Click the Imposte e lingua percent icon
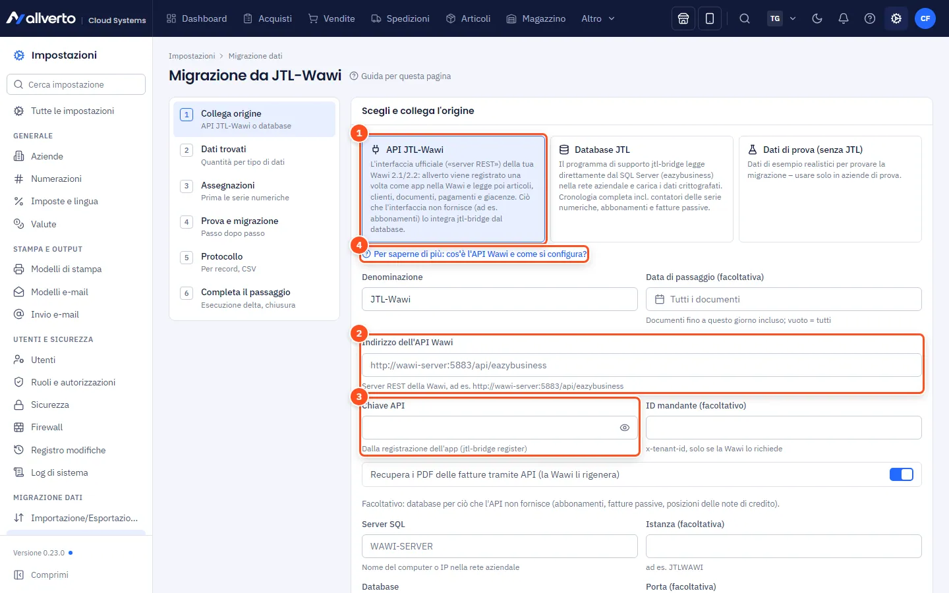Screen dimensions: 949x593 tap(19, 201)
